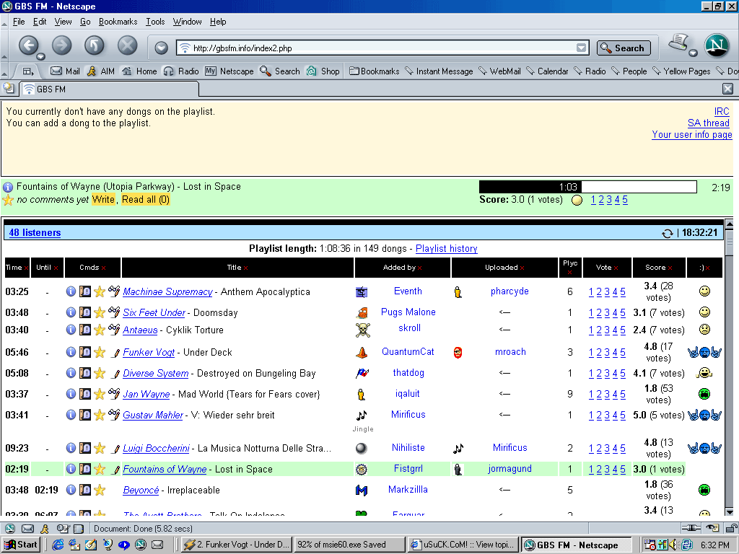Image resolution: width=739 pixels, height=554 pixels.
Task: Open the Edit menu
Action: coord(40,22)
